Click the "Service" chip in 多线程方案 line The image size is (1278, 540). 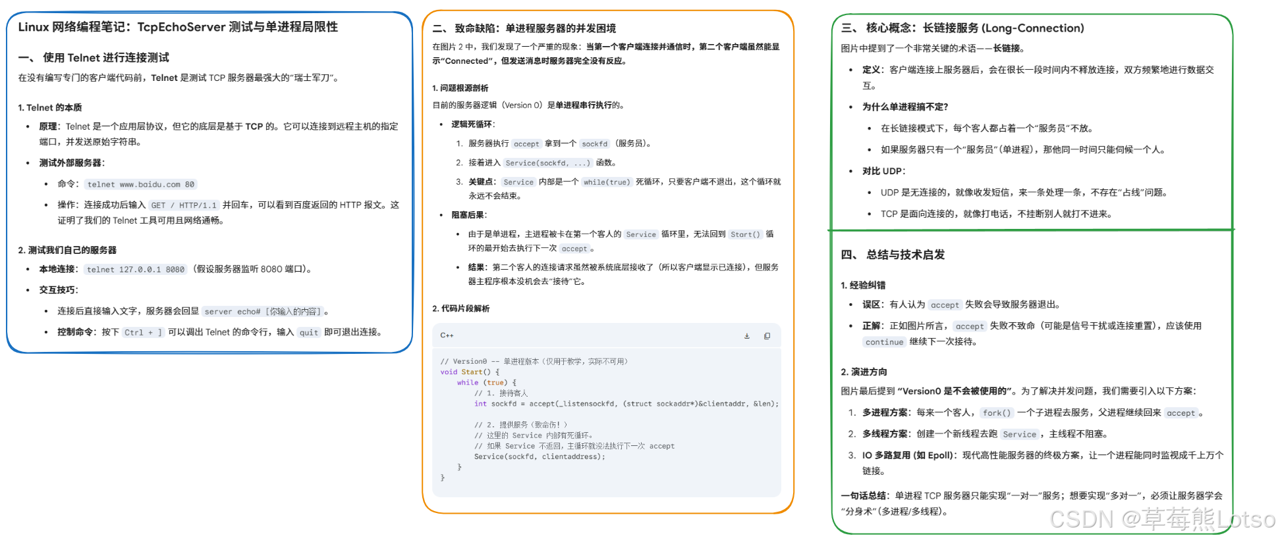tap(1020, 434)
